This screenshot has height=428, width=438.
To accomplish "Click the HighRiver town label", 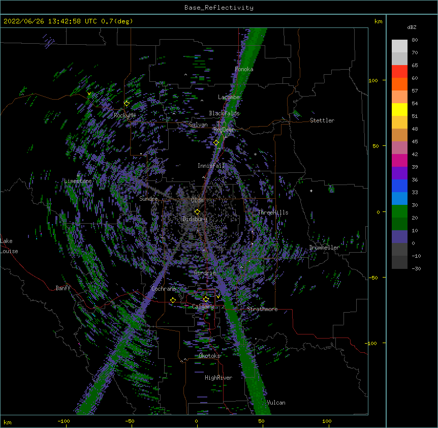I will pos(218,378).
